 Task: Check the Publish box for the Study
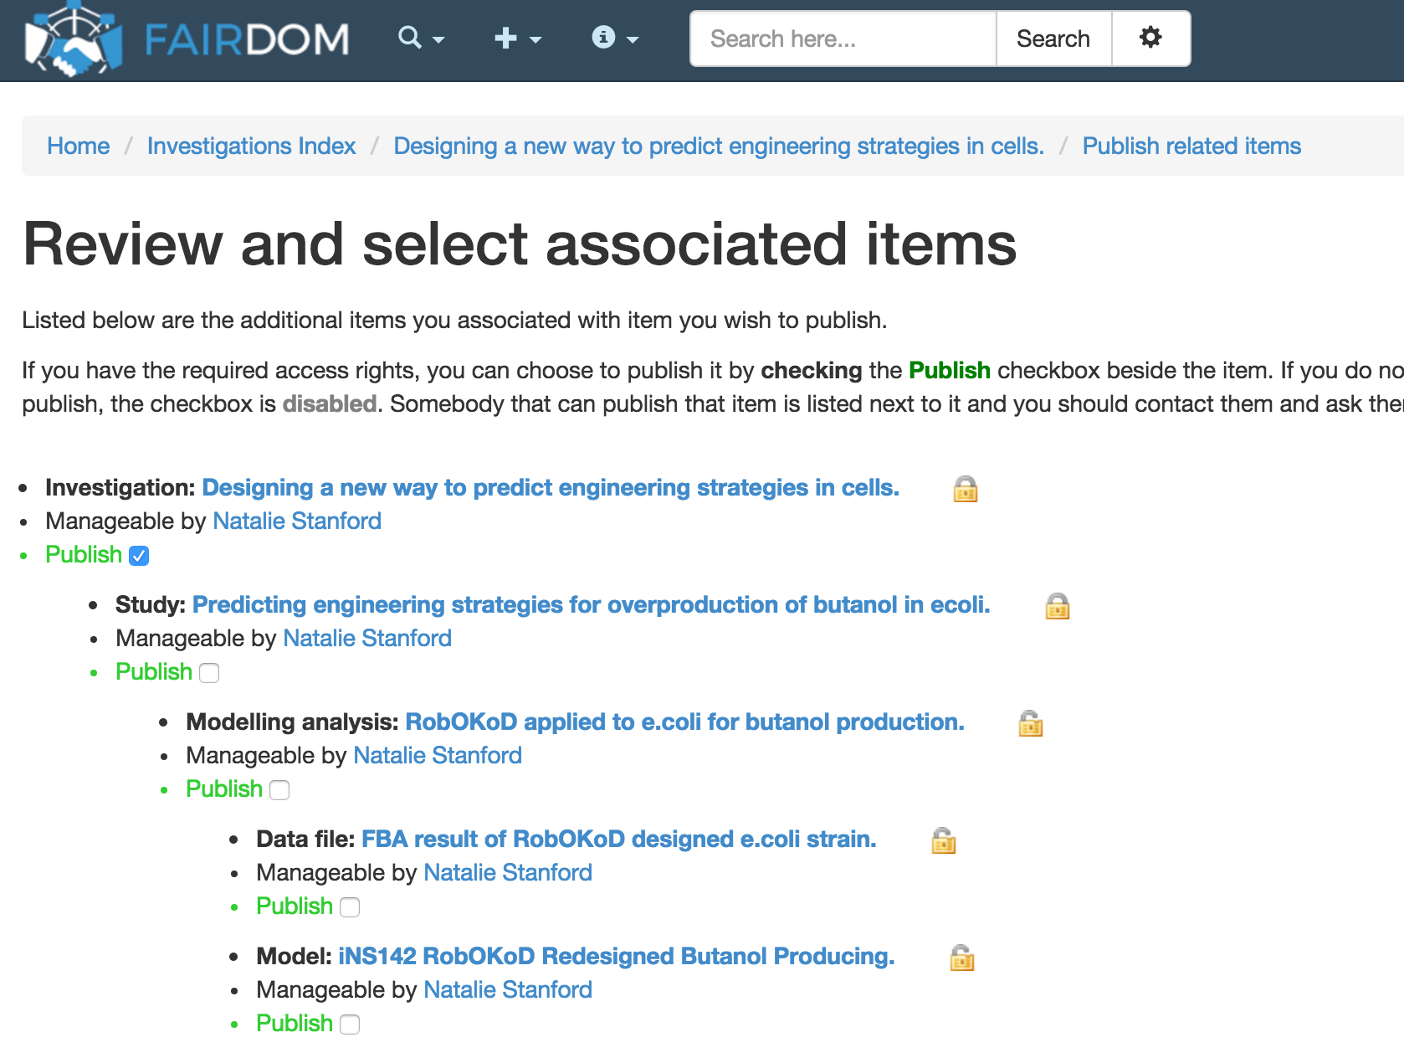click(x=210, y=673)
